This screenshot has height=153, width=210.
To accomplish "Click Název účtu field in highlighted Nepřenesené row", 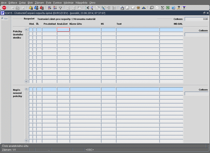I will click(85, 89).
